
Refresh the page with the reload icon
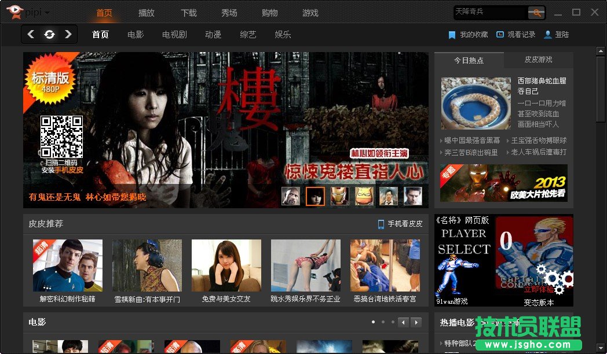click(x=49, y=34)
